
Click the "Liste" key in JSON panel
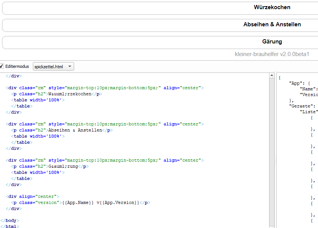(309, 112)
